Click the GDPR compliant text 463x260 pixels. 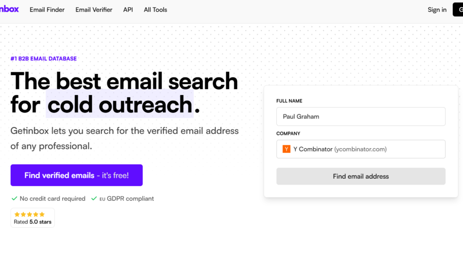[x=130, y=199]
